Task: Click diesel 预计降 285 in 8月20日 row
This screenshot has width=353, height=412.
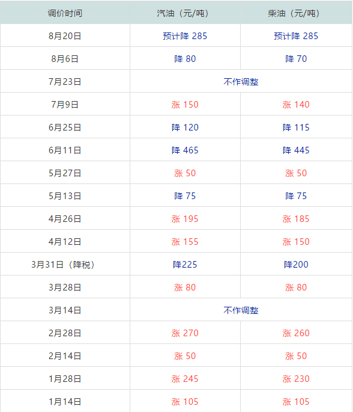Action: click(296, 36)
